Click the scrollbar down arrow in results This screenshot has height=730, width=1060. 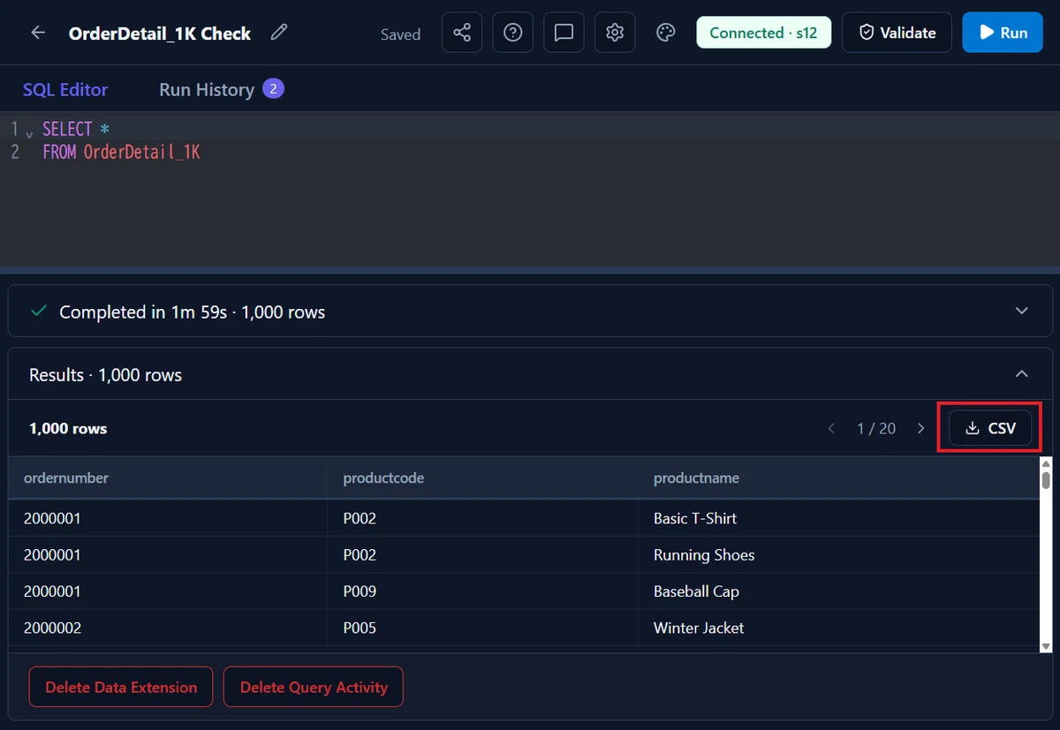pos(1046,646)
